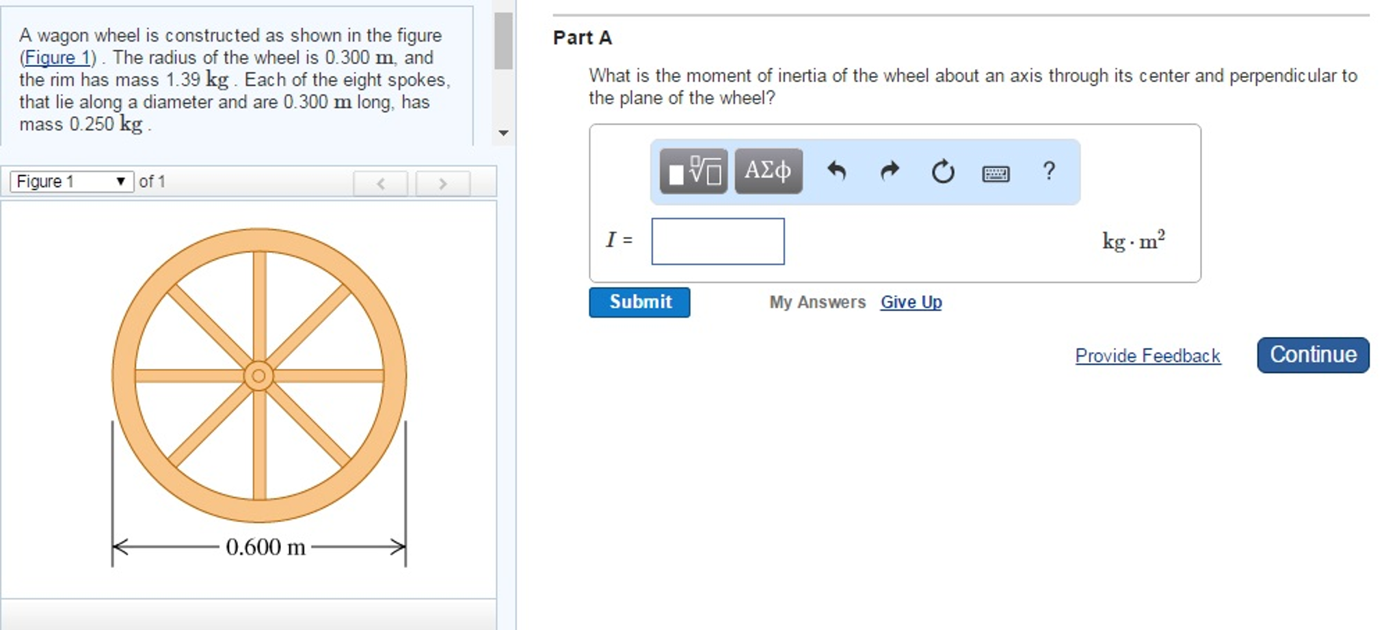
Task: Click the 'Part A' heading
Action: click(582, 38)
